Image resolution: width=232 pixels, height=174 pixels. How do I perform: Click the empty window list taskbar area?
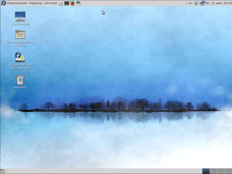tap(108, 171)
